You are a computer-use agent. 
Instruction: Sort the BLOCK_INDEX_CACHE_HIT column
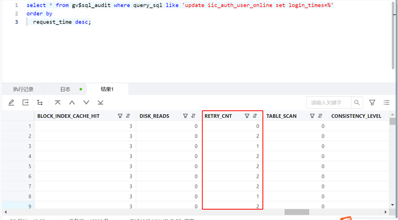tap(128, 116)
